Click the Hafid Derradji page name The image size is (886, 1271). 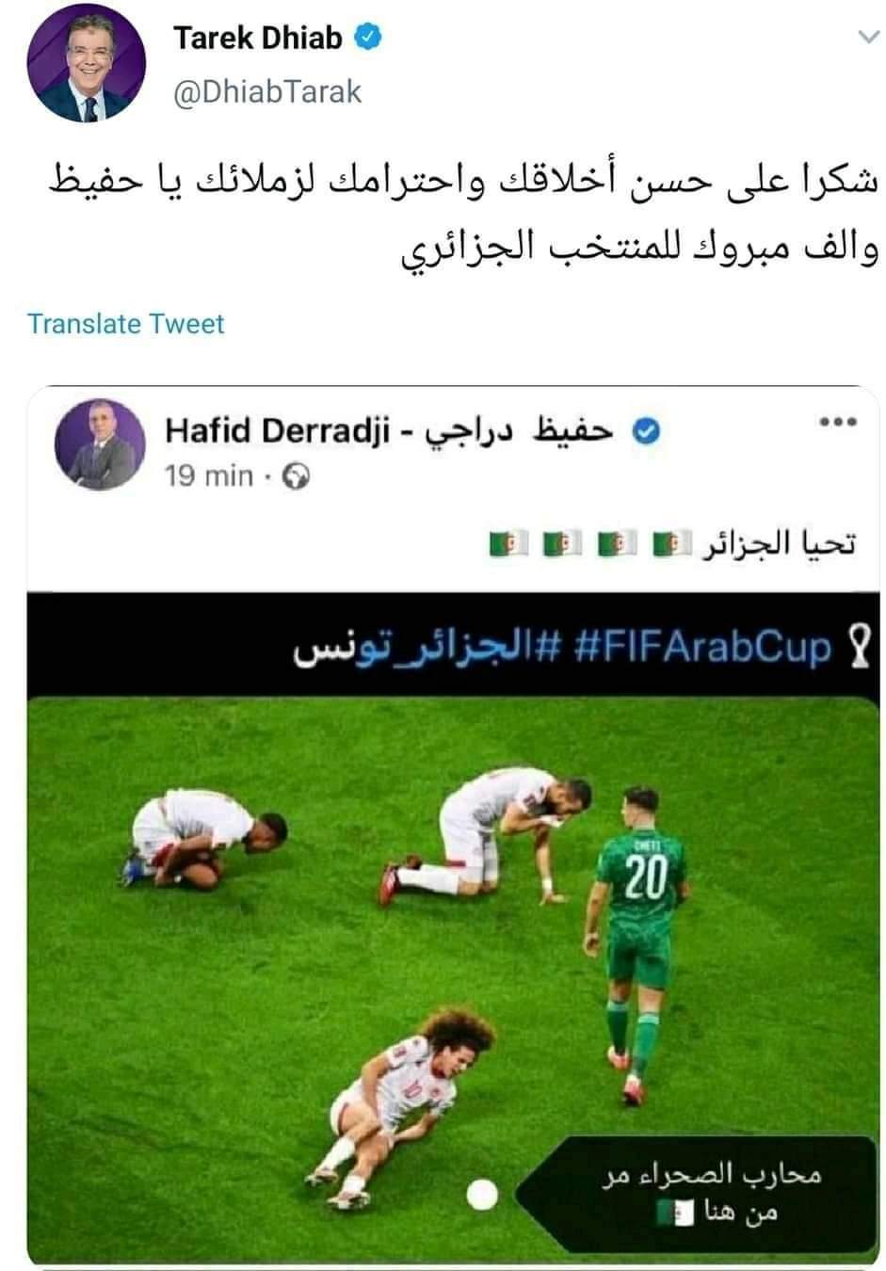pos(388,429)
